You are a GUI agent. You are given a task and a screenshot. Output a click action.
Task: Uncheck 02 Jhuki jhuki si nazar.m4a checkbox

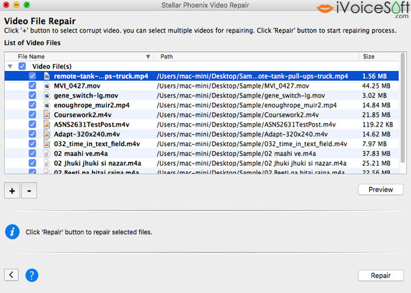[x=32, y=163]
